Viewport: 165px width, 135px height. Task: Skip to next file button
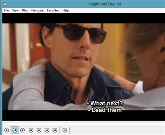tap(55, 130)
